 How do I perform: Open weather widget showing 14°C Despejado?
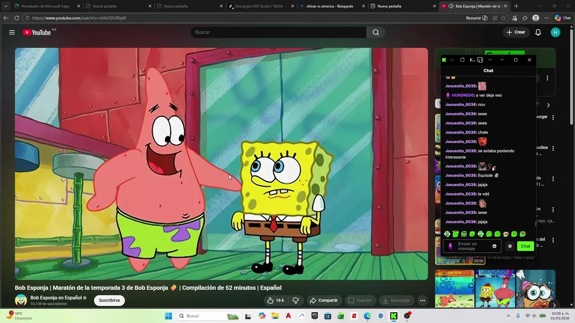[20, 316]
